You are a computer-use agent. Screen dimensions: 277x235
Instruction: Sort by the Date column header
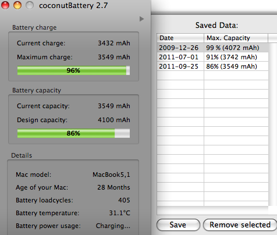180,38
